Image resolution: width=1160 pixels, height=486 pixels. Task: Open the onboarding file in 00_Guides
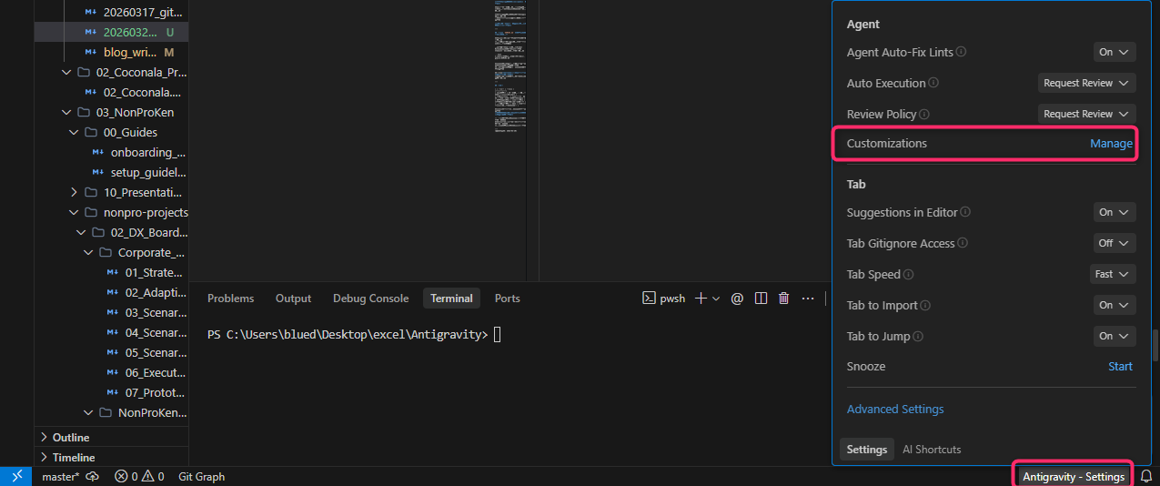click(139, 152)
